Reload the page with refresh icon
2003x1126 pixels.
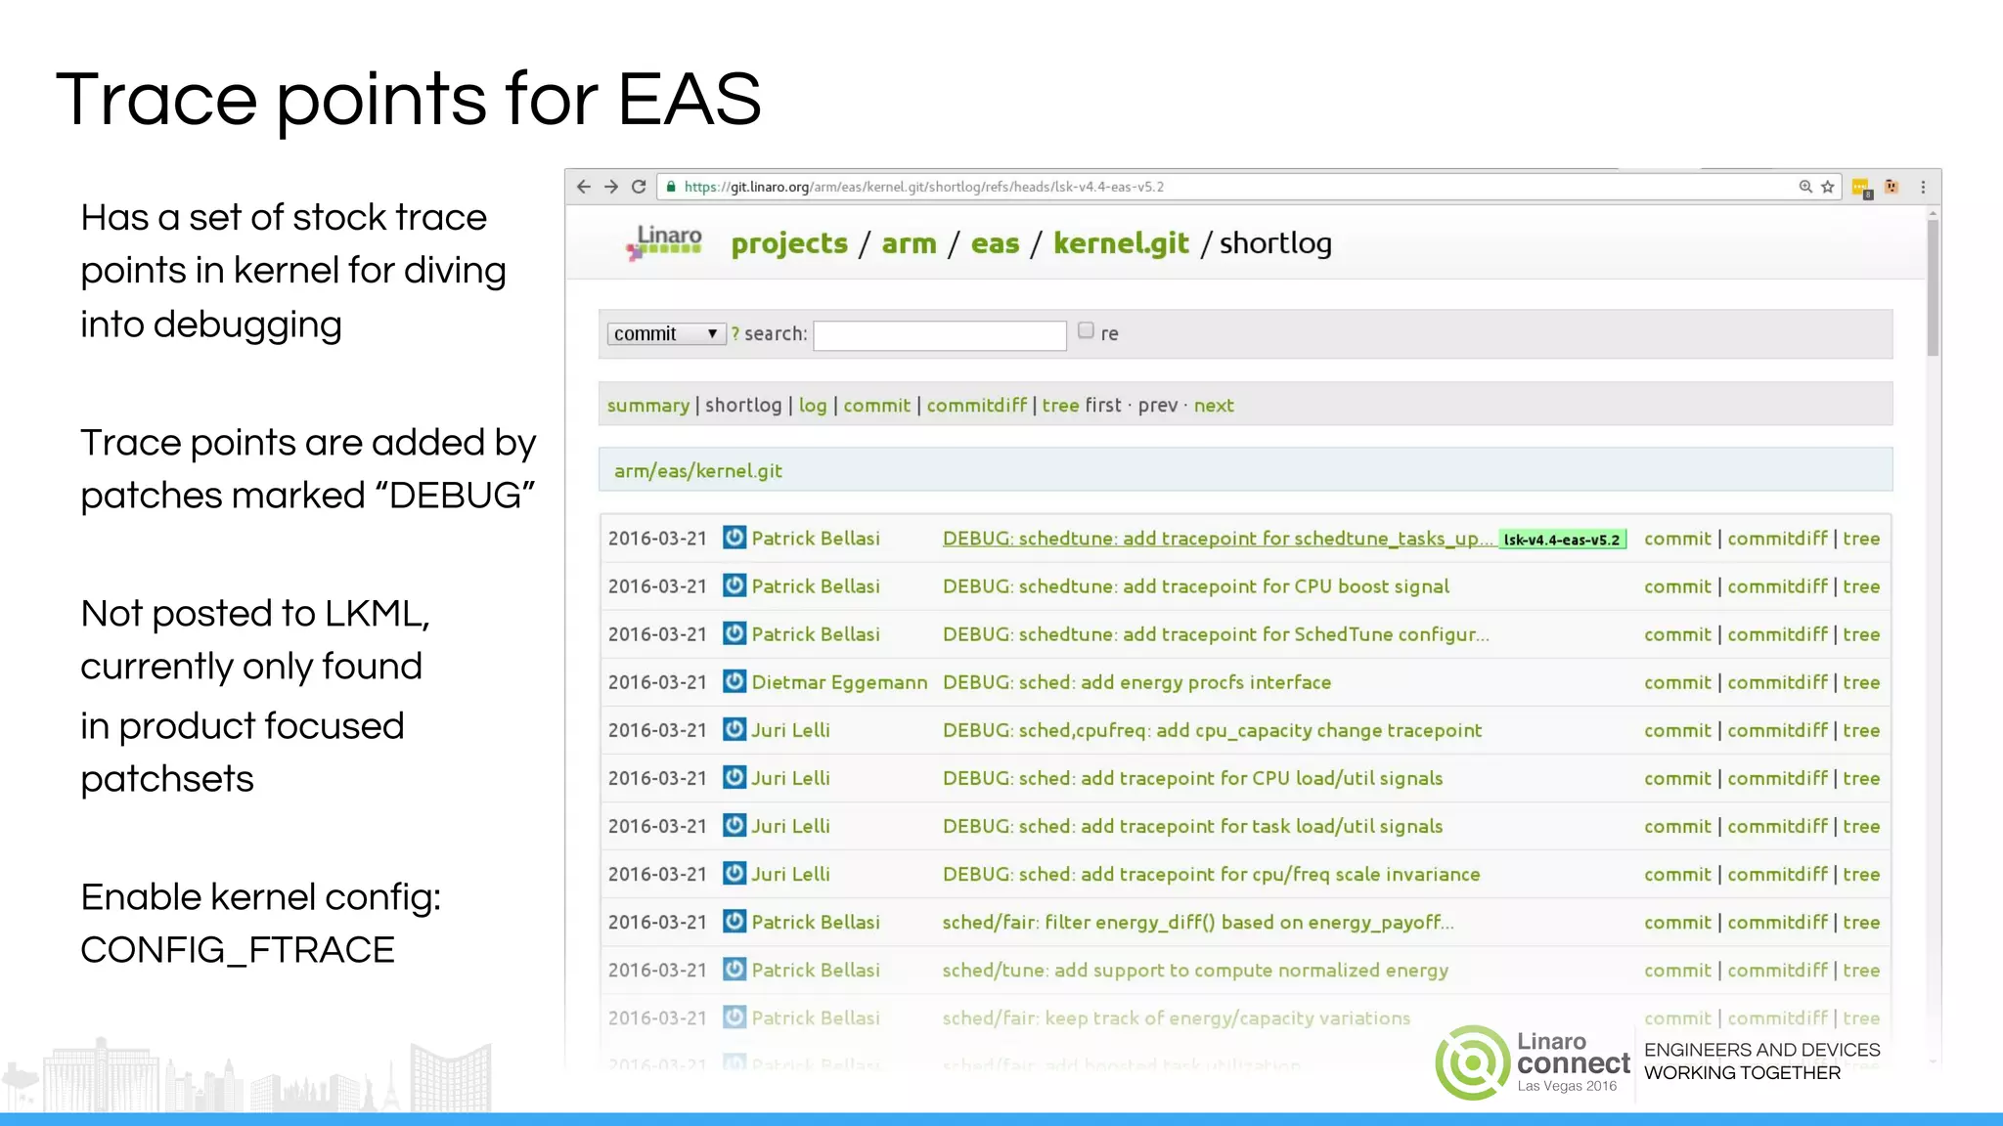(x=639, y=187)
